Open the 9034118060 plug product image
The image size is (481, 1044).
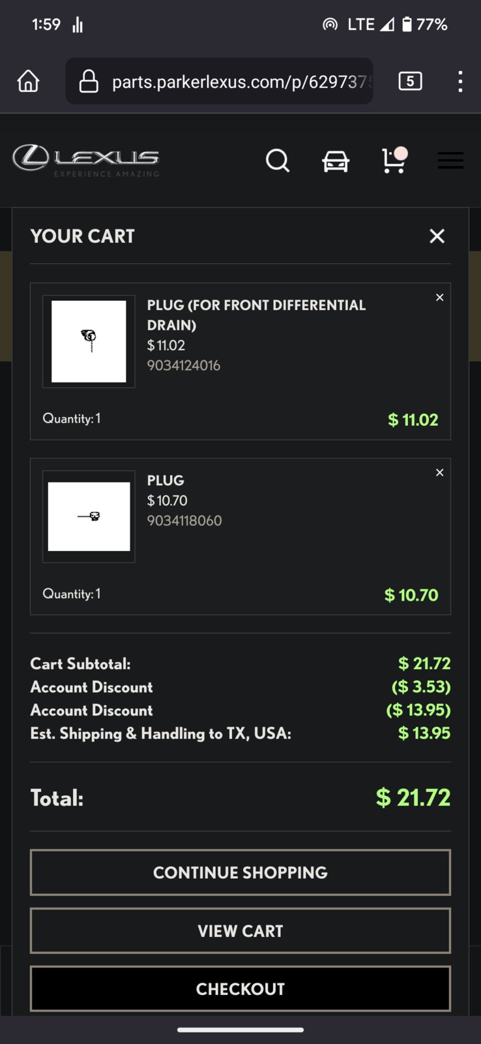pyautogui.click(x=89, y=516)
